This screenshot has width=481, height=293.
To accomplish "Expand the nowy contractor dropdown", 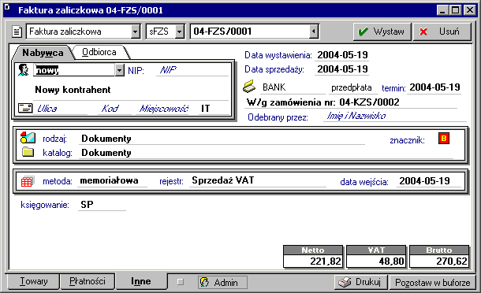I will (x=120, y=70).
